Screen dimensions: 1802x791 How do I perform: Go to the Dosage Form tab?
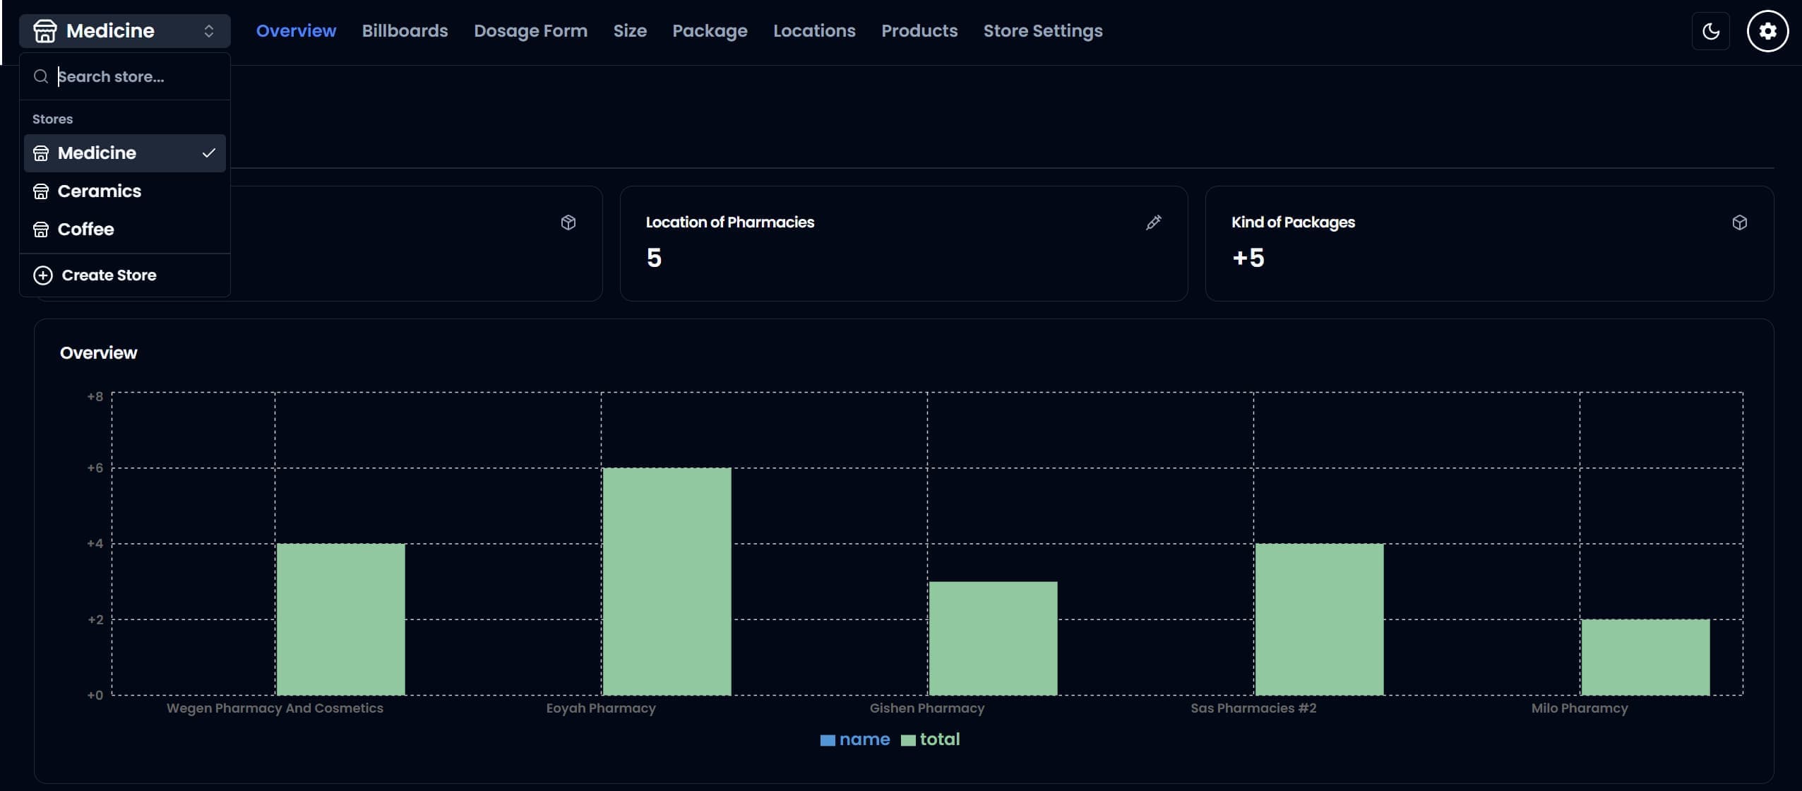click(530, 31)
